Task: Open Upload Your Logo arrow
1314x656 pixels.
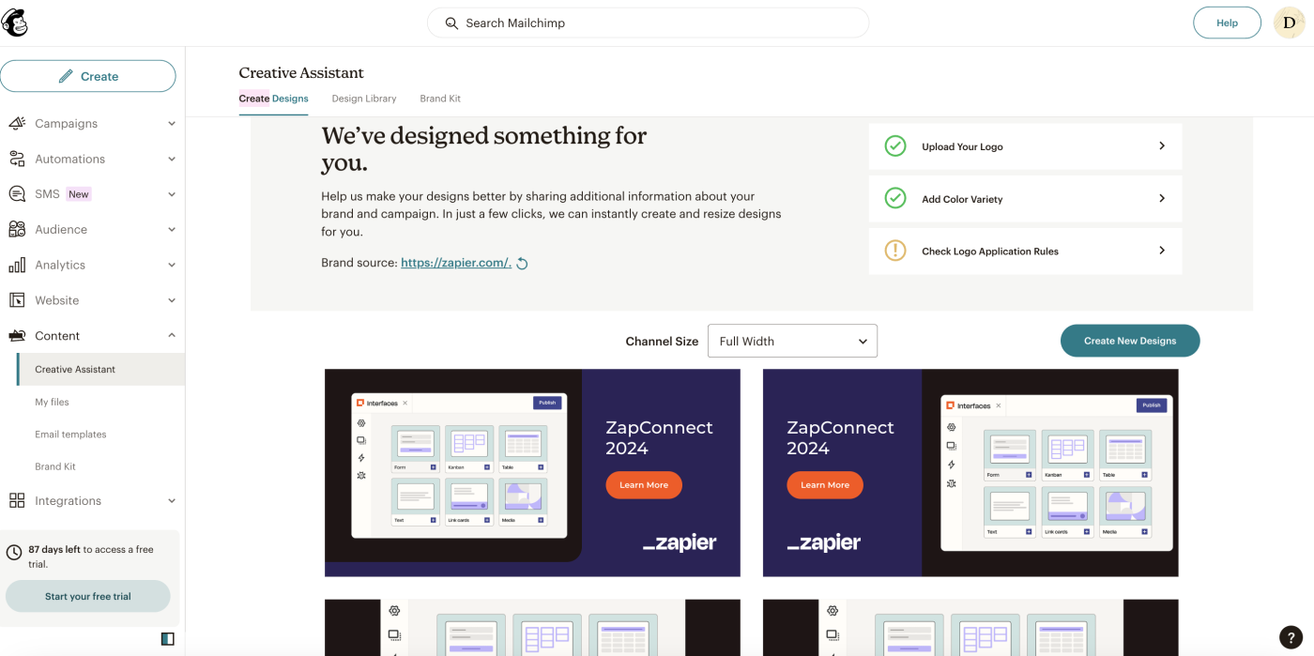Action: click(1162, 145)
